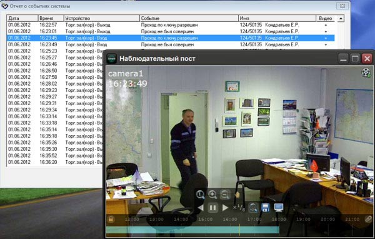Change the x1/8 playback speed
This screenshot has width=375, height=239.
pyautogui.click(x=239, y=207)
